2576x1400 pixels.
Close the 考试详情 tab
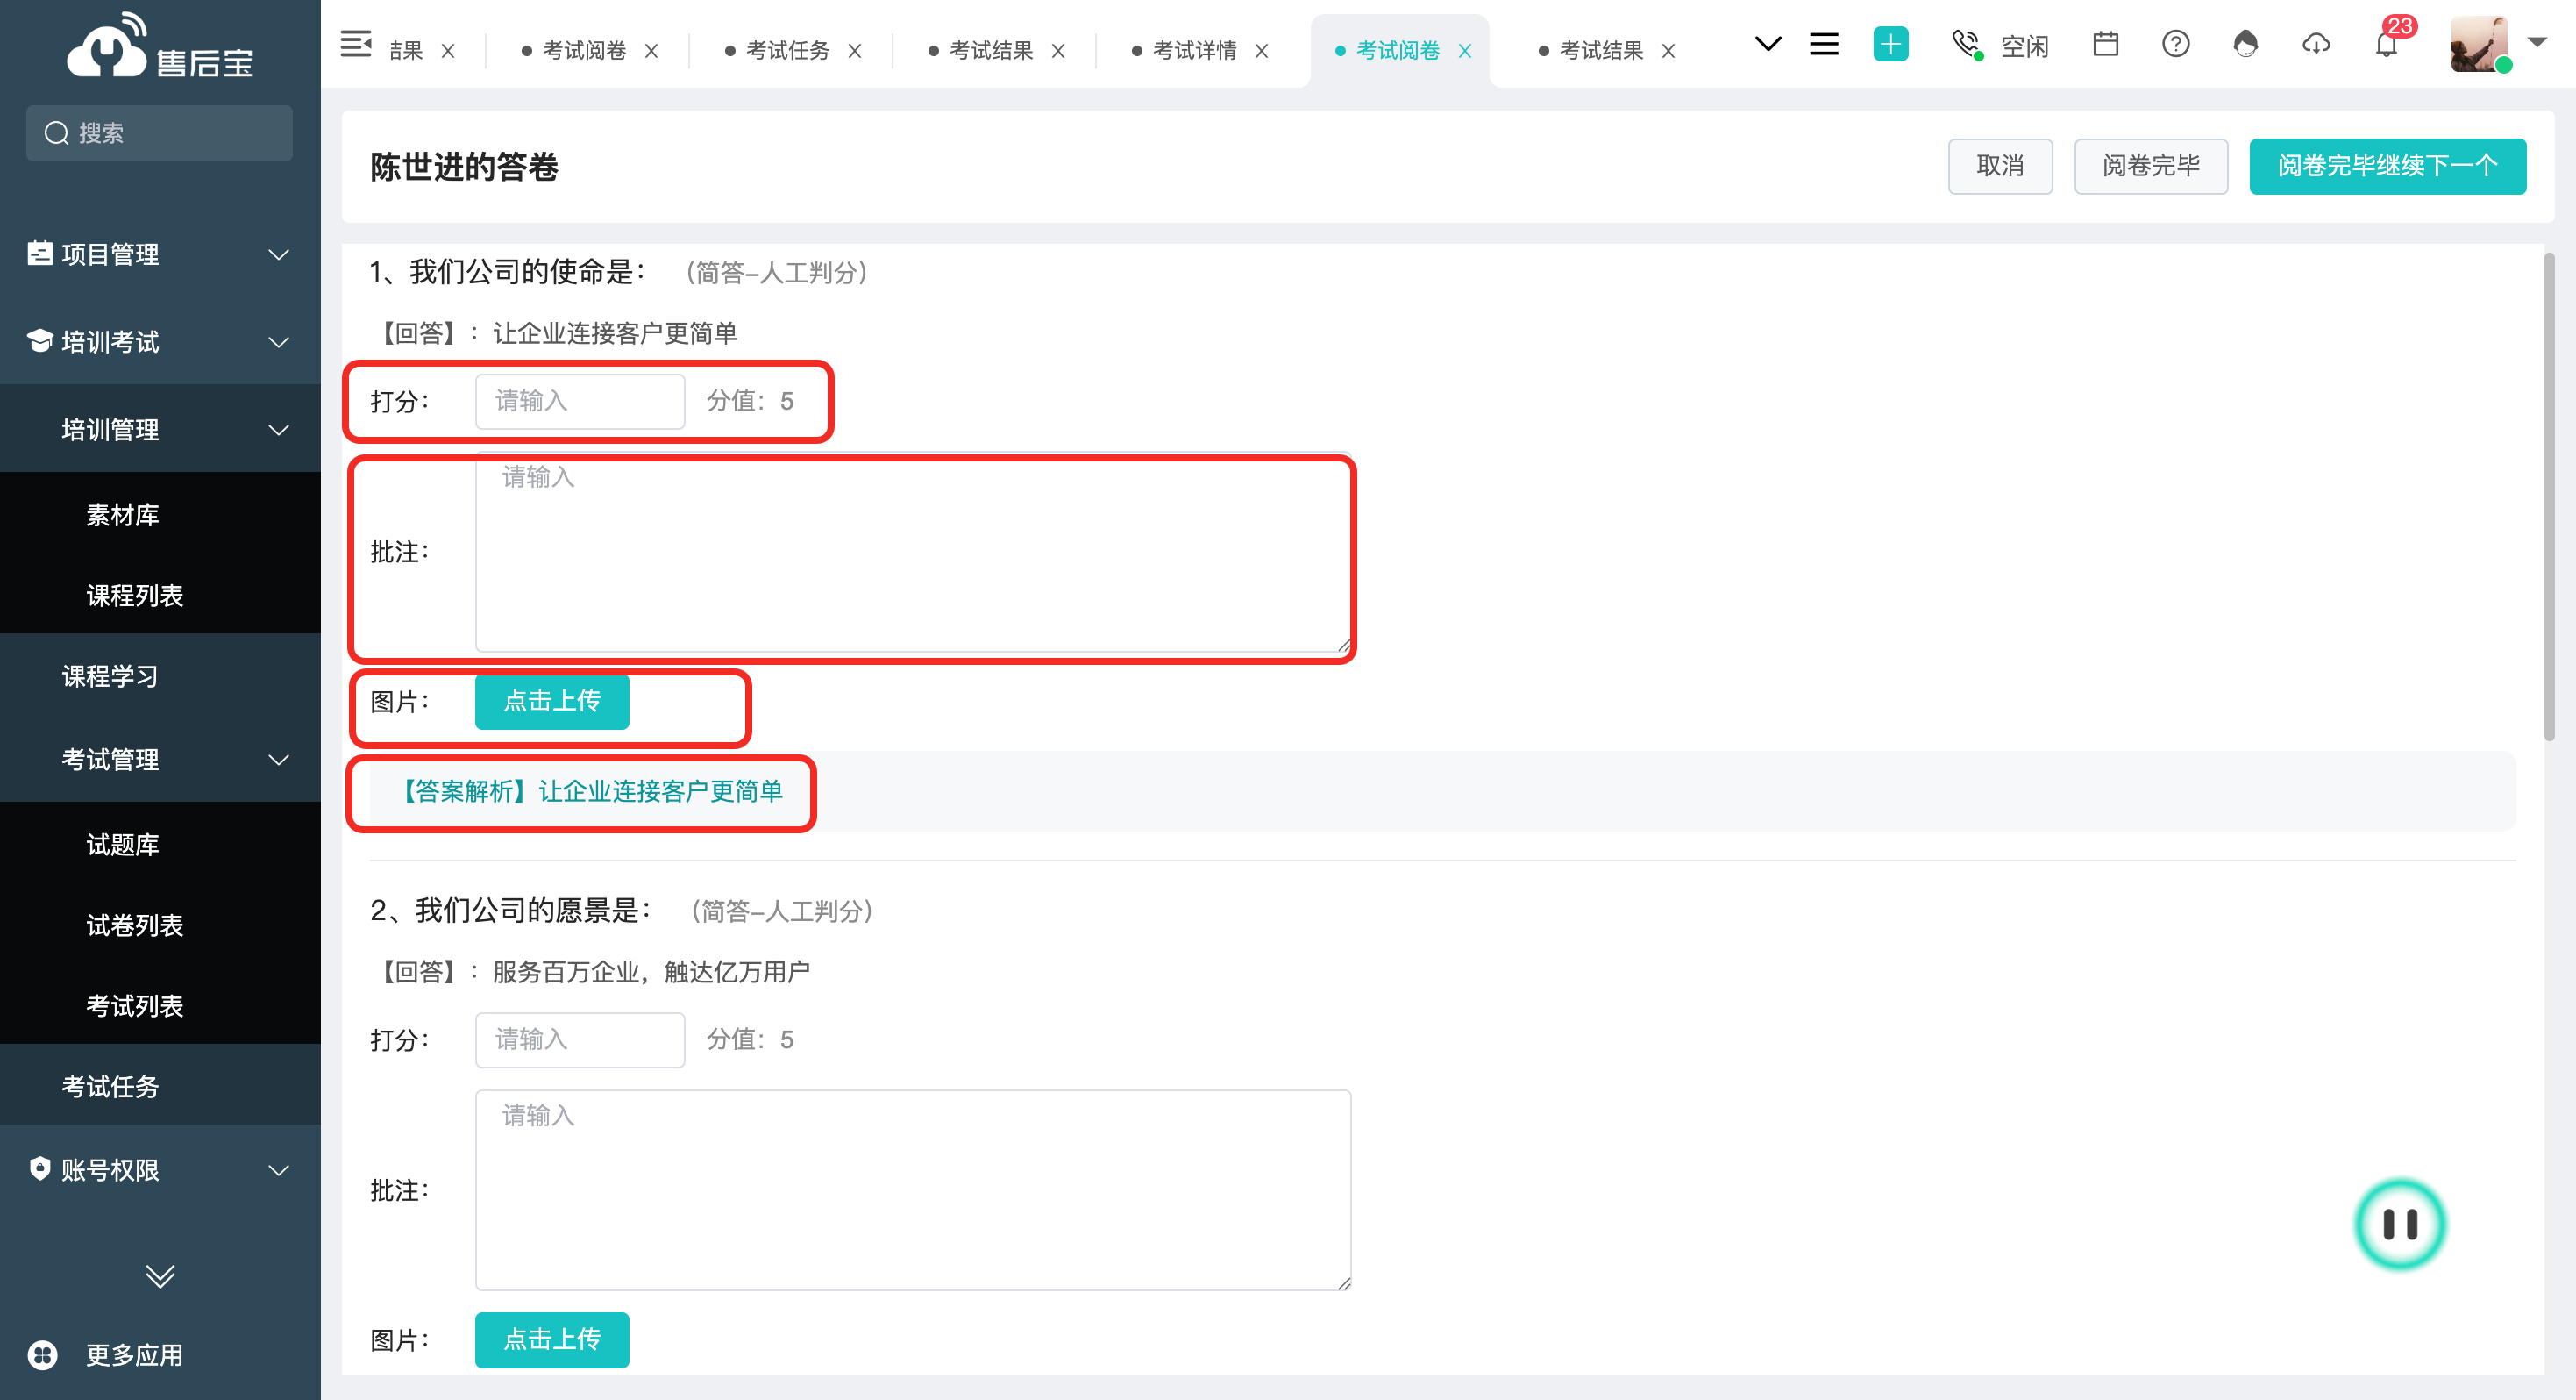click(x=1262, y=51)
